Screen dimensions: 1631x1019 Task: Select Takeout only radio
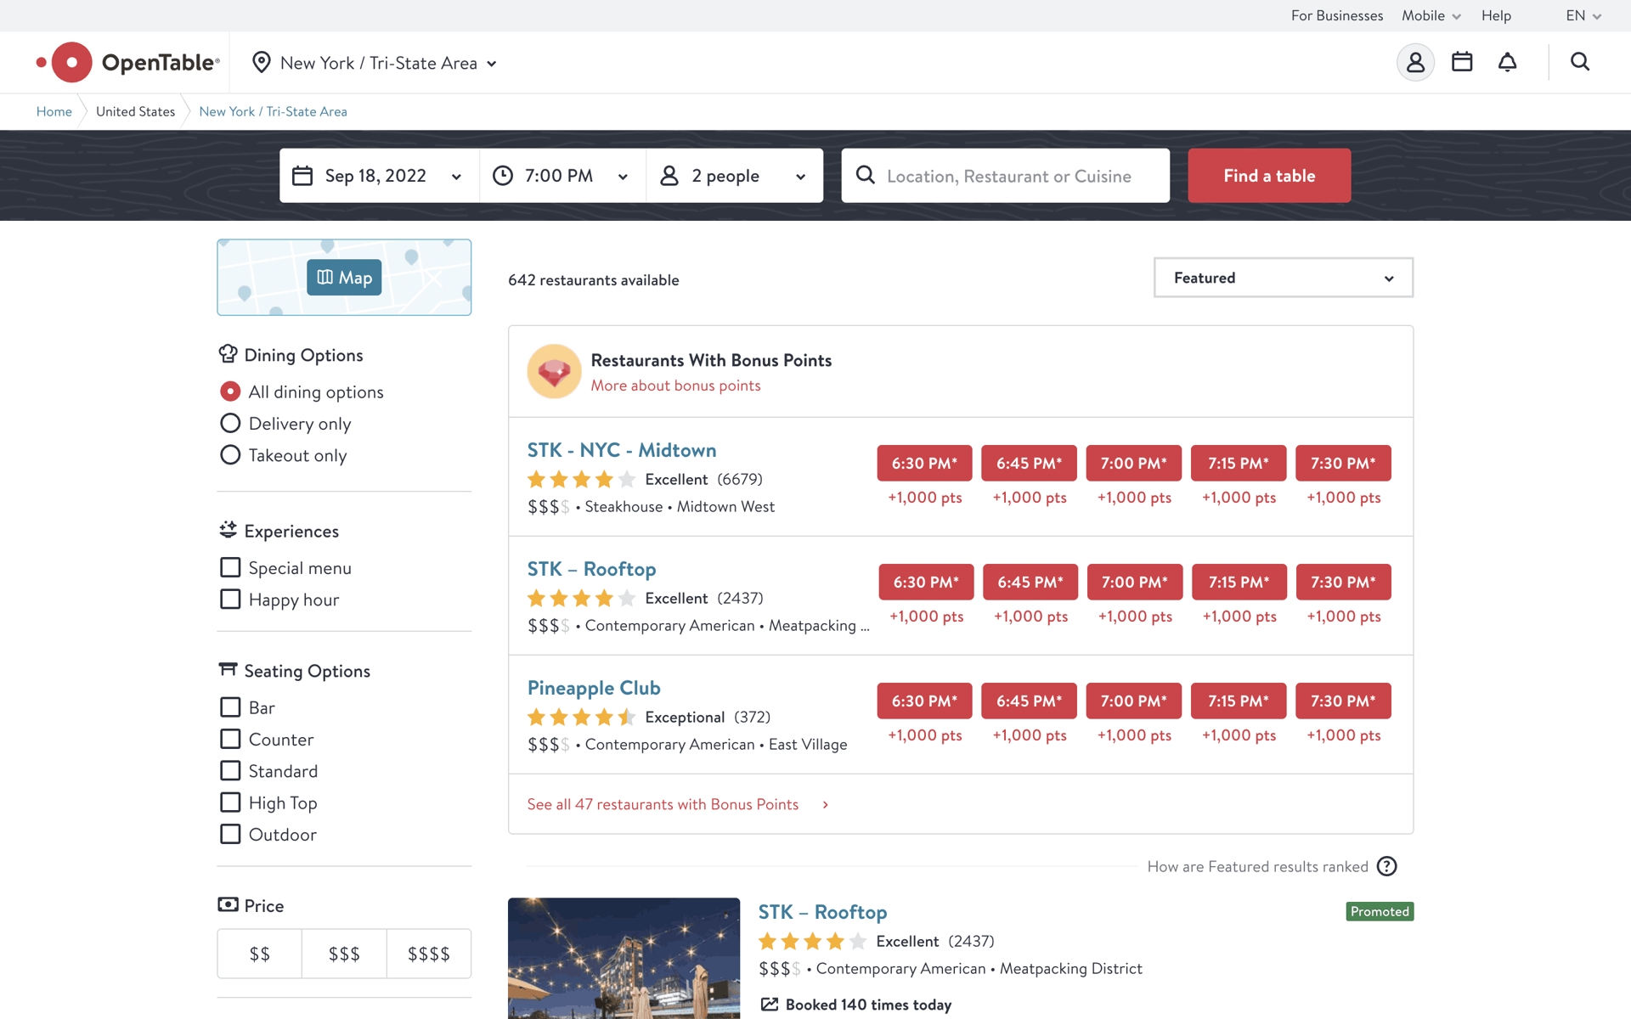click(230, 455)
